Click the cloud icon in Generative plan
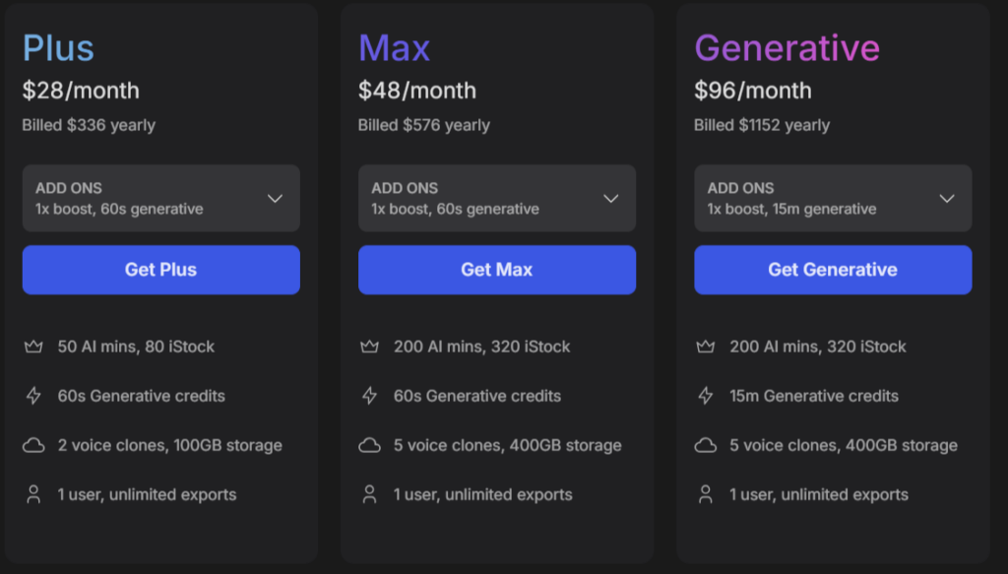Image resolution: width=1008 pixels, height=574 pixels. 706,445
